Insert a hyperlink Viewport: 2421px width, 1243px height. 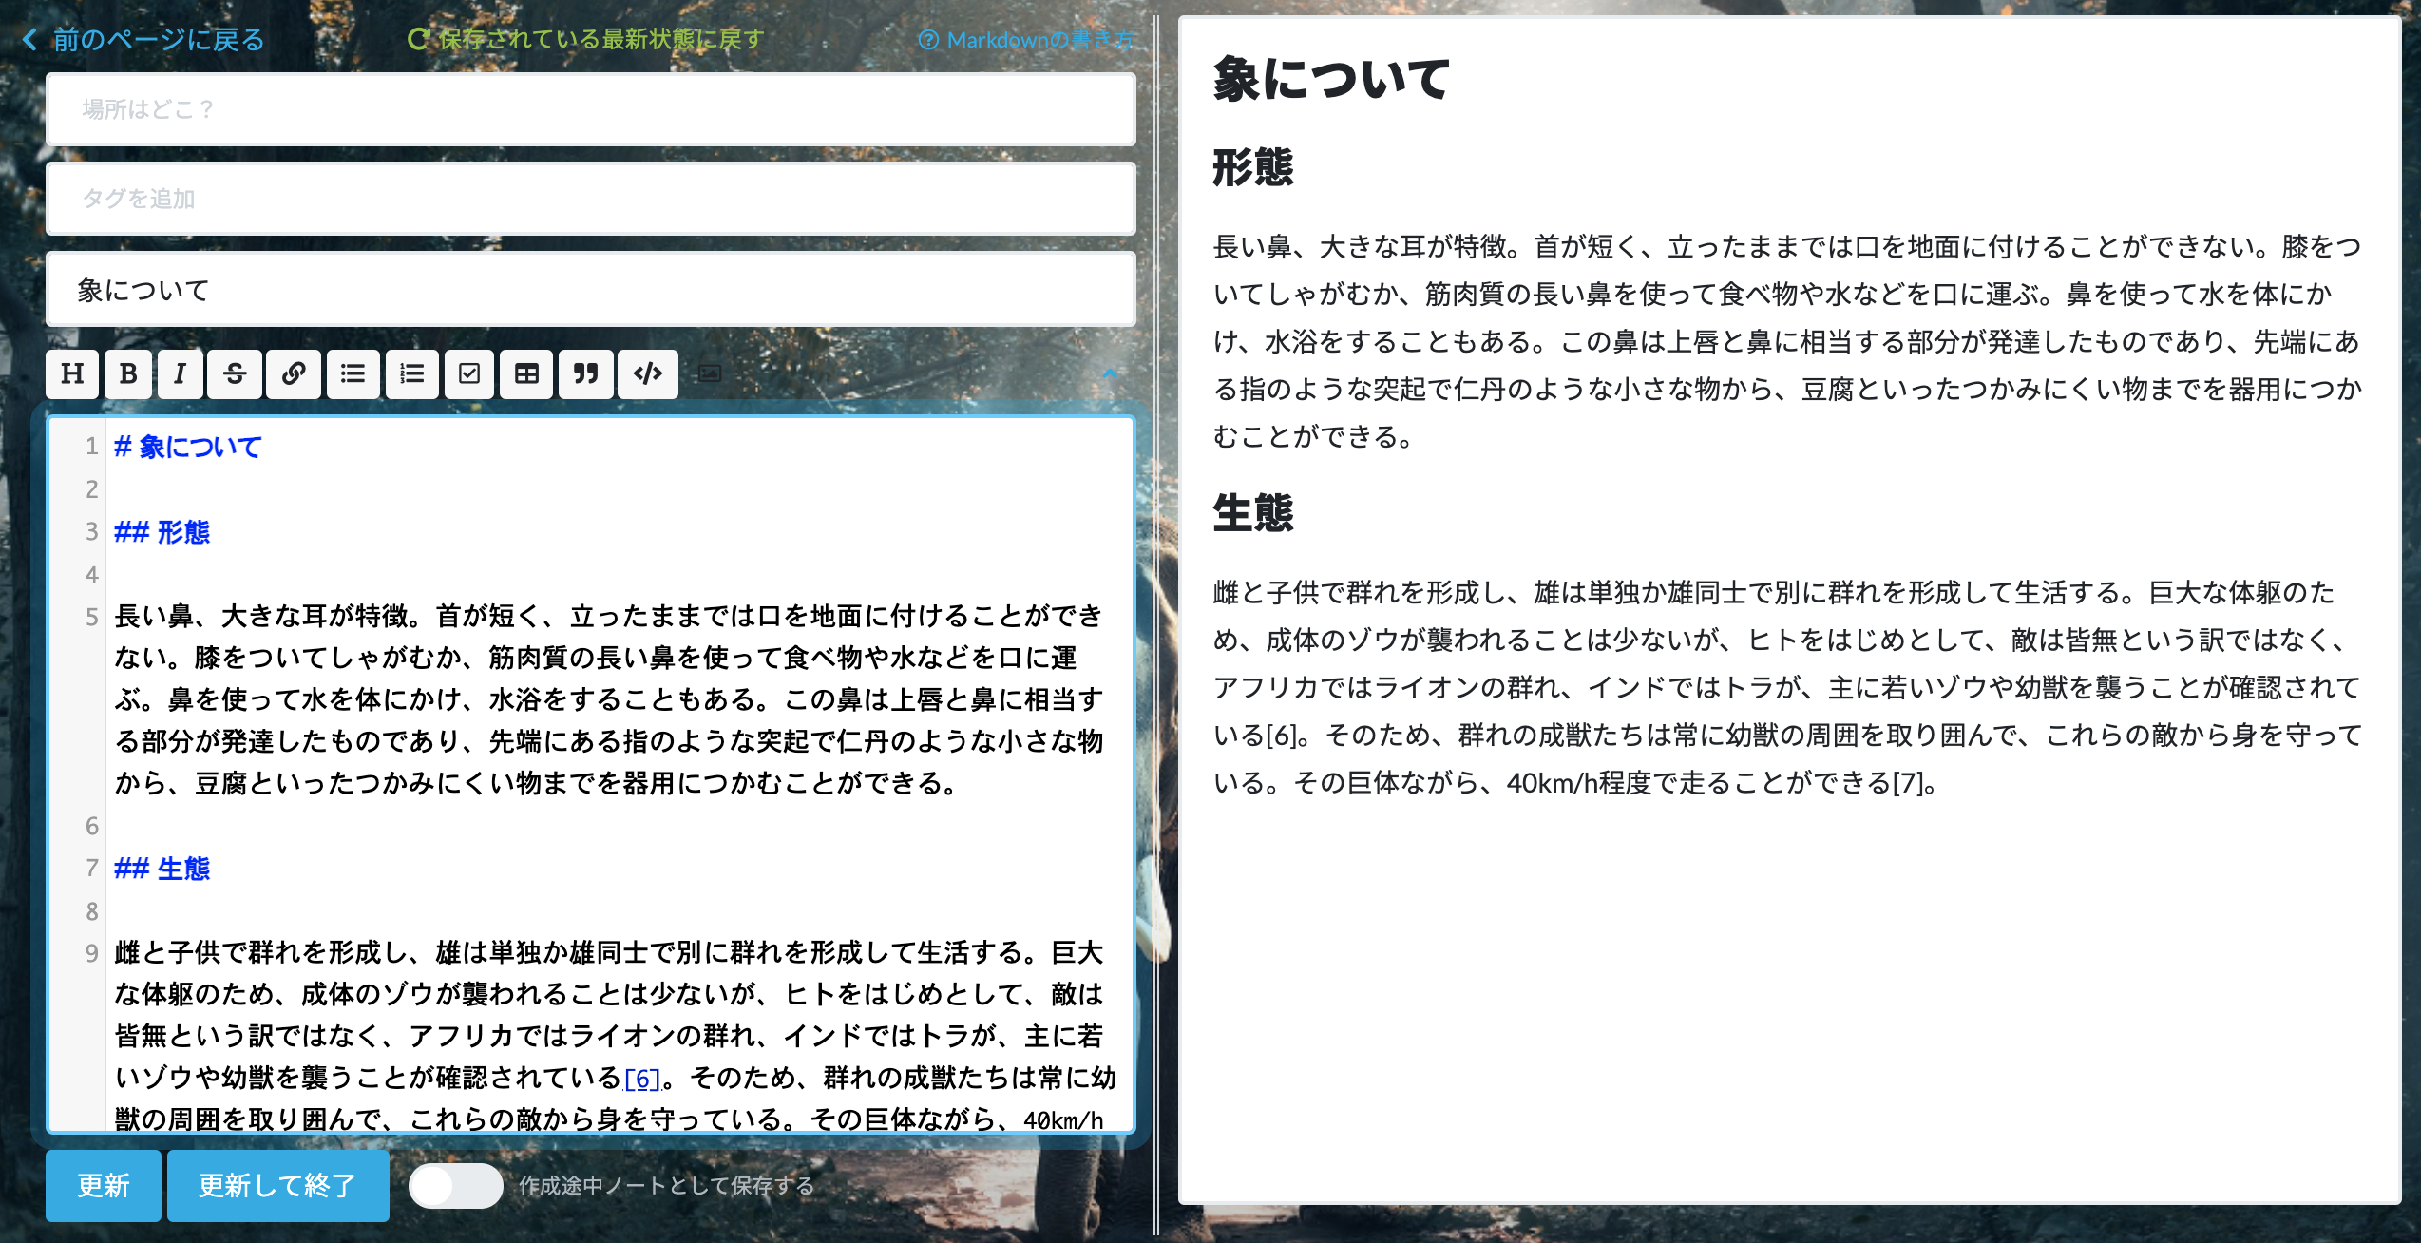click(294, 373)
